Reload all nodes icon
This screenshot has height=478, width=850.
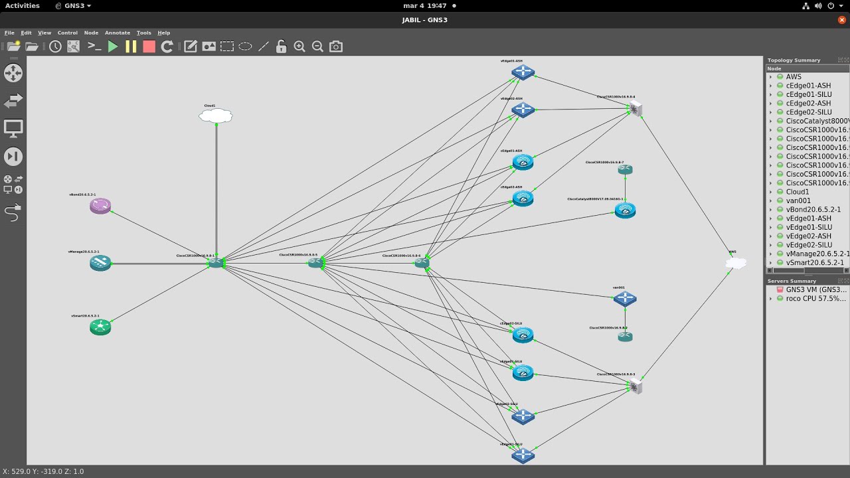(167, 46)
